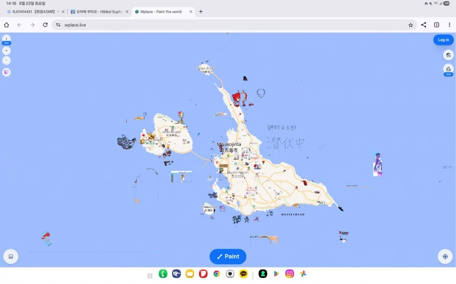Screen dimensions: 456x284
Task: Open the map search explore icon
Action: point(448,55)
